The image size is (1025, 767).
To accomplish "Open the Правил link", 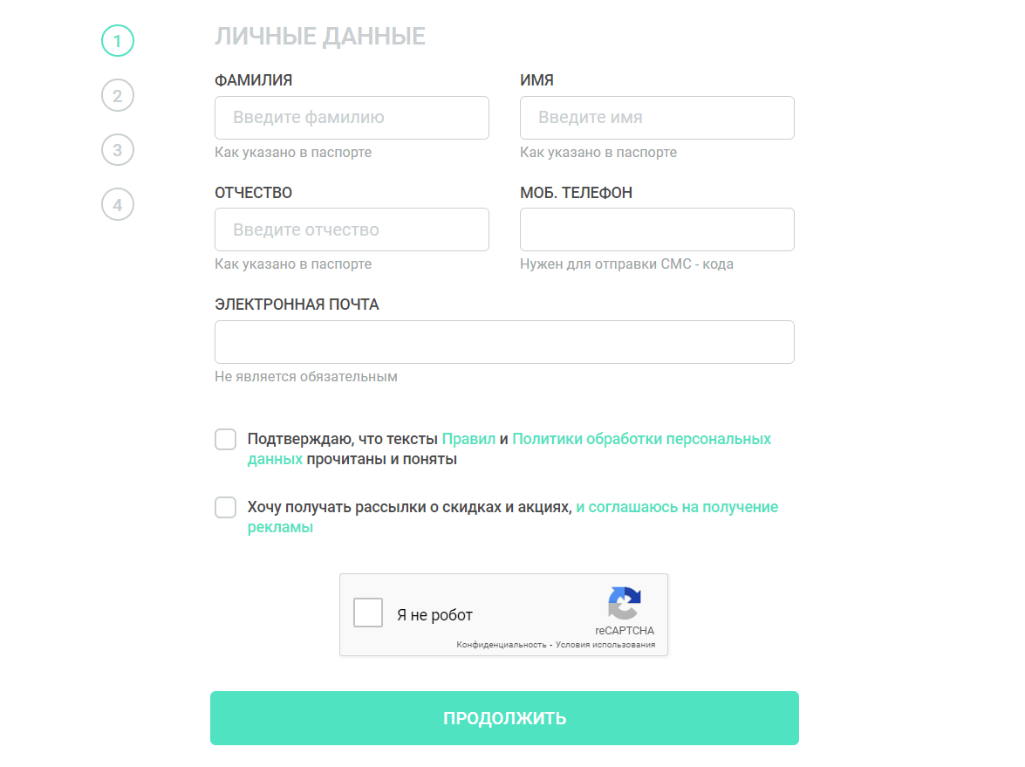I will (468, 439).
